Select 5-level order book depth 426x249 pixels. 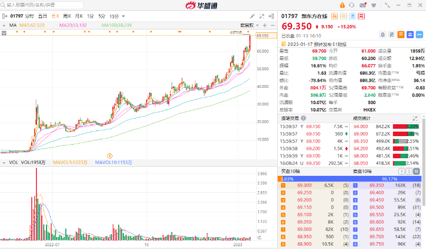(408, 171)
